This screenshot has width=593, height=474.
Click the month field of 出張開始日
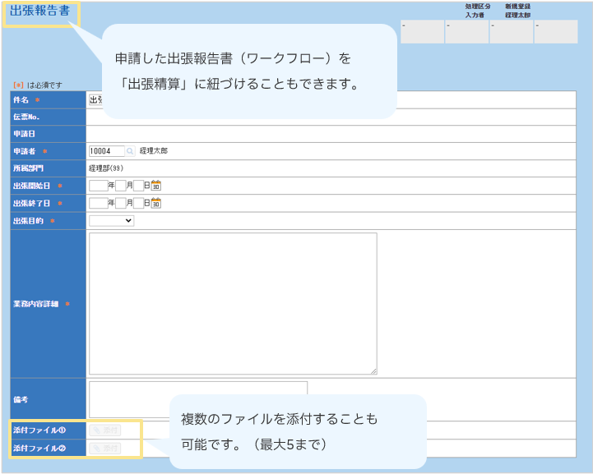120,186
